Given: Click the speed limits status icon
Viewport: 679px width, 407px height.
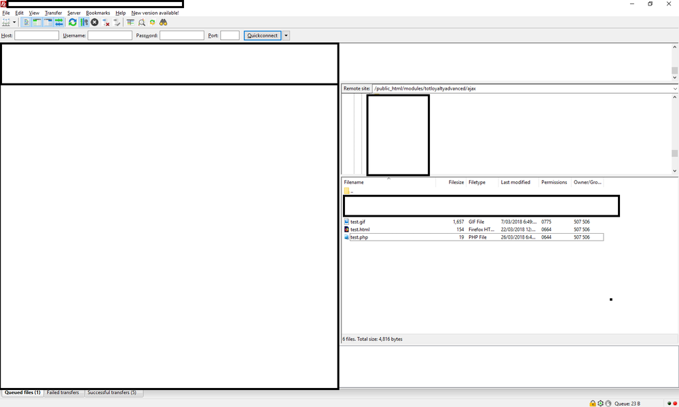Looking at the screenshot, I should (608, 403).
